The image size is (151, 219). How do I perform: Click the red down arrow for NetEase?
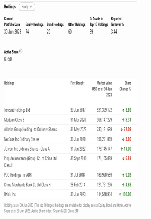123,139
